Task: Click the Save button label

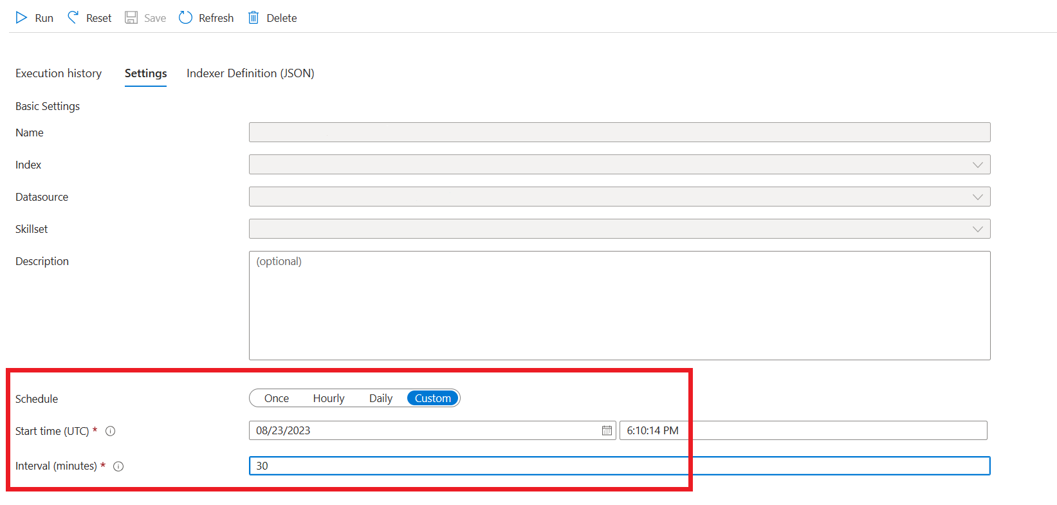Action: tap(155, 18)
